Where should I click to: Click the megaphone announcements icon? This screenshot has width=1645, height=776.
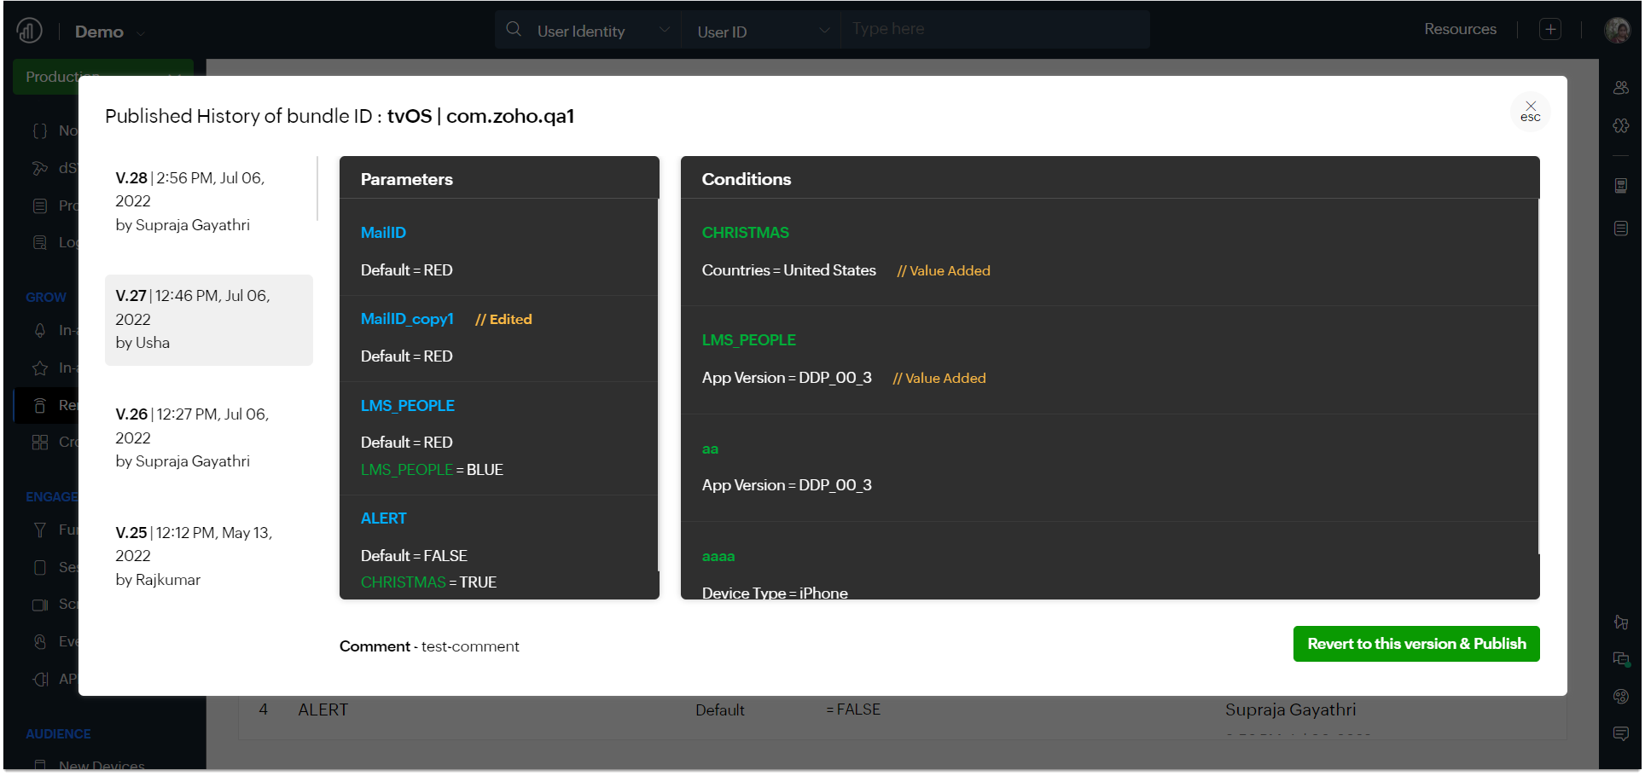pos(1621,622)
